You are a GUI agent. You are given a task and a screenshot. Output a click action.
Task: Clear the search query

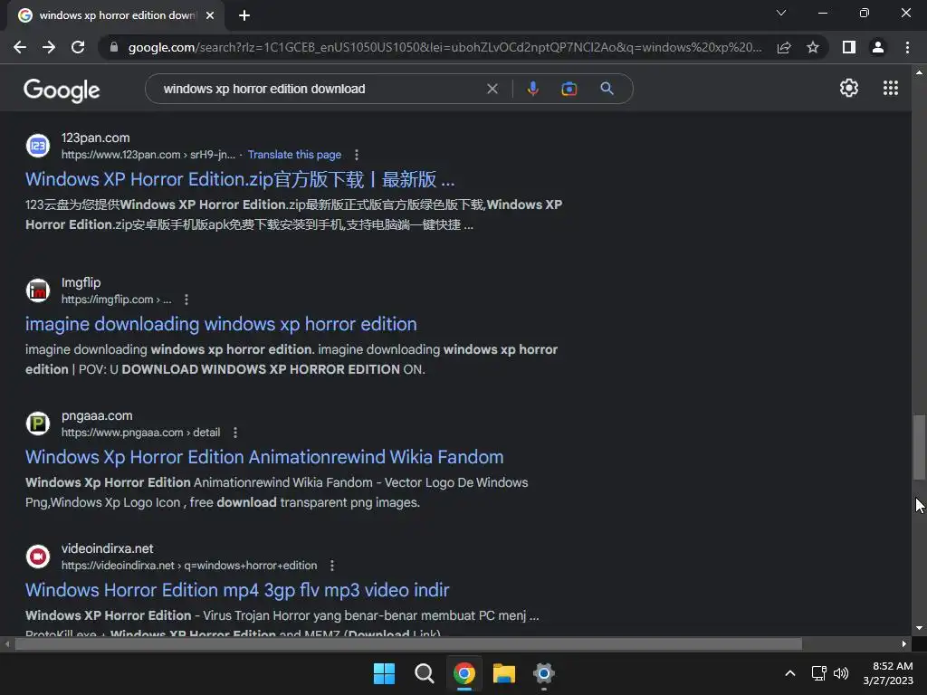492,89
